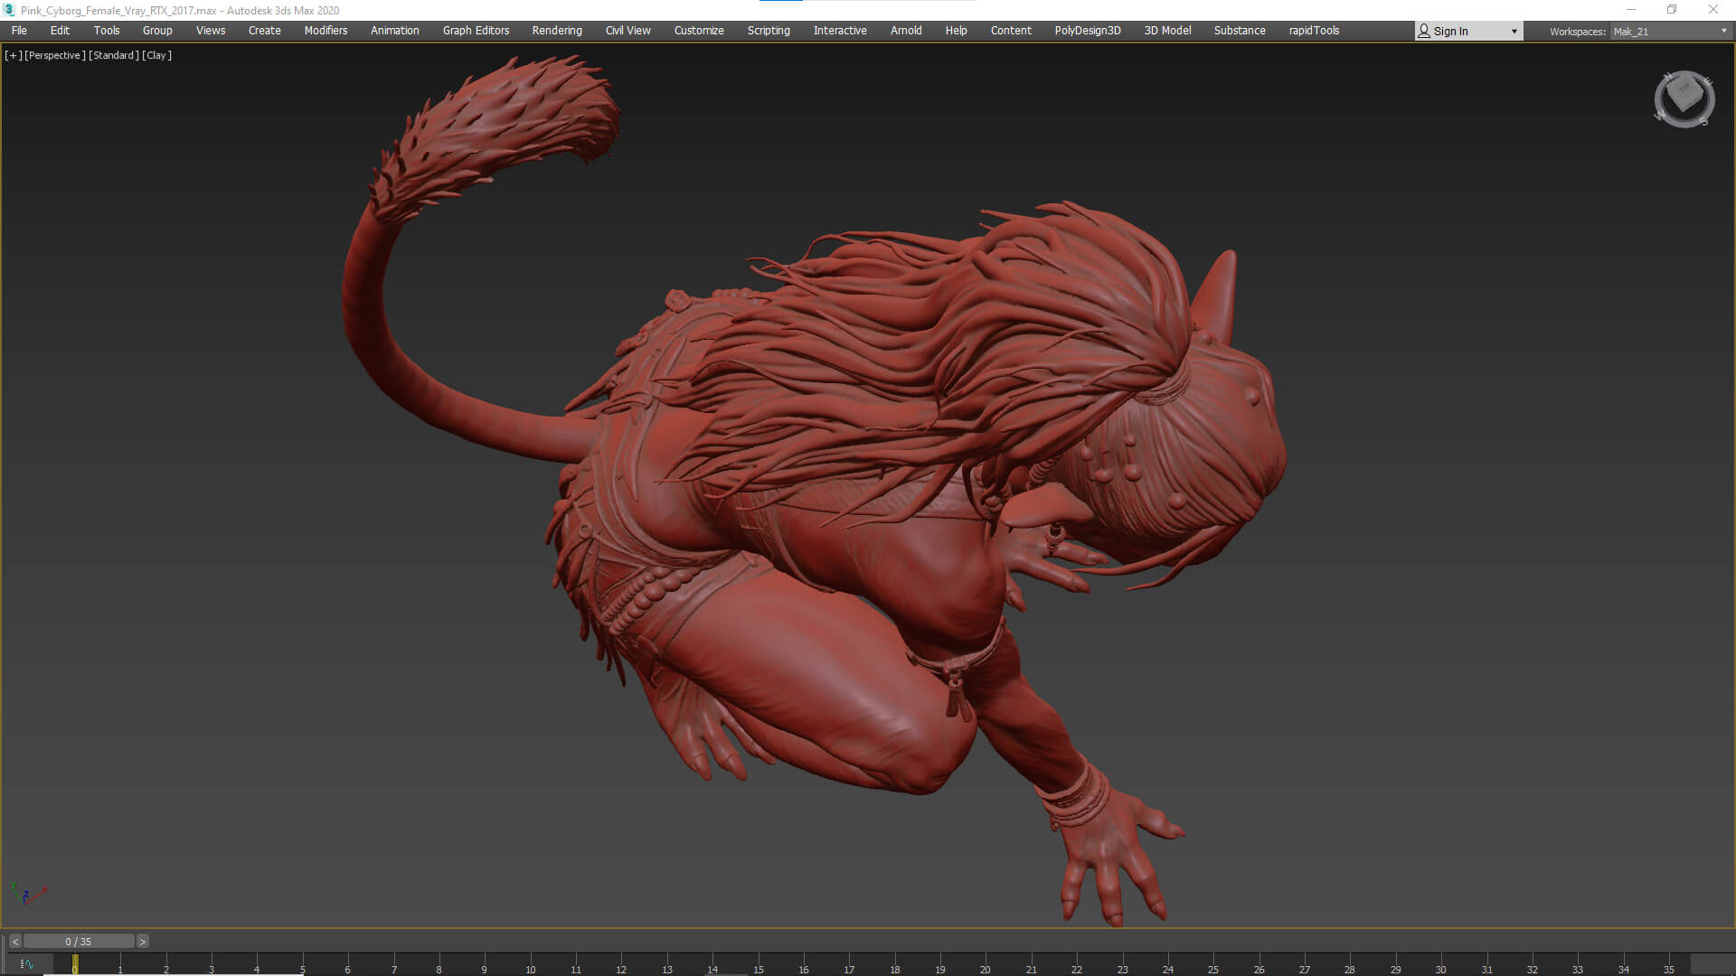Screen dimensions: 1736x976
Task: Open the [Standard] viewport shading menu
Action: (114, 55)
